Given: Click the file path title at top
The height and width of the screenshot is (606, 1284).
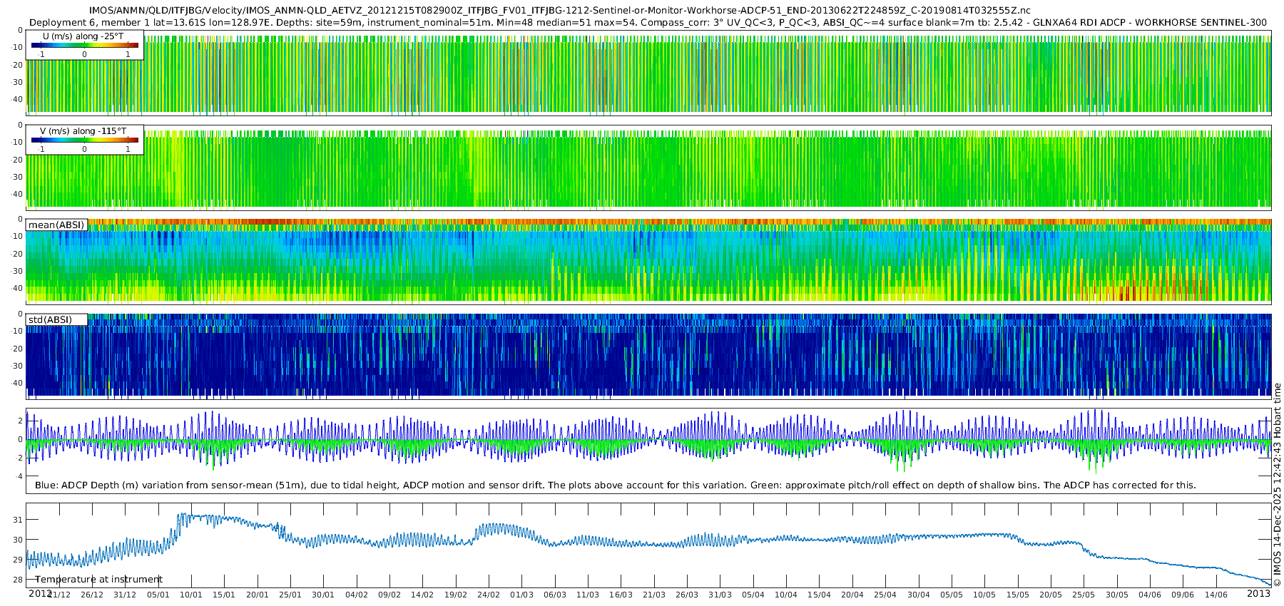Looking at the screenshot, I should click(x=559, y=10).
